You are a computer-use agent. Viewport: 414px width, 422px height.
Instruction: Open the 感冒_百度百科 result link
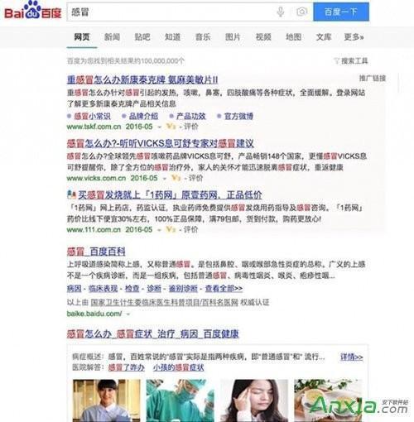pos(96,252)
